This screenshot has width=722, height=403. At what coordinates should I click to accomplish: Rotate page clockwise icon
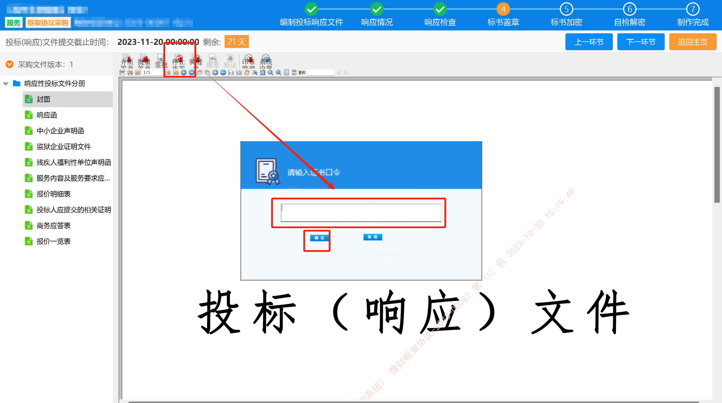pos(207,72)
